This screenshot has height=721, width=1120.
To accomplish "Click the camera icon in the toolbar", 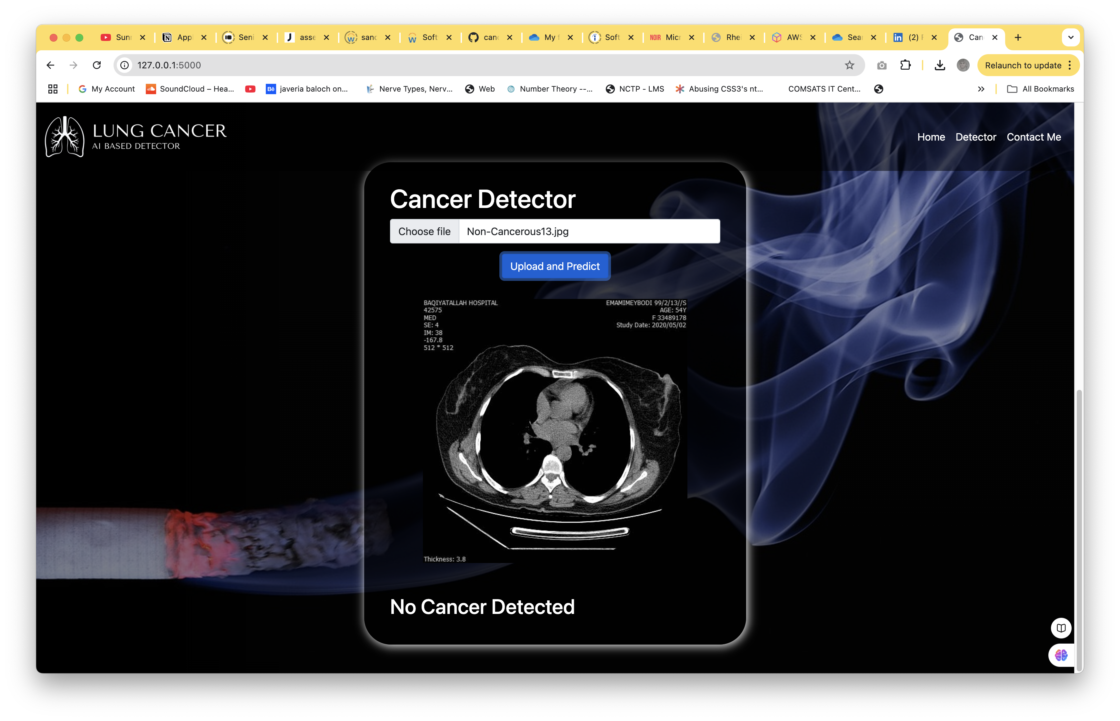I will [882, 65].
